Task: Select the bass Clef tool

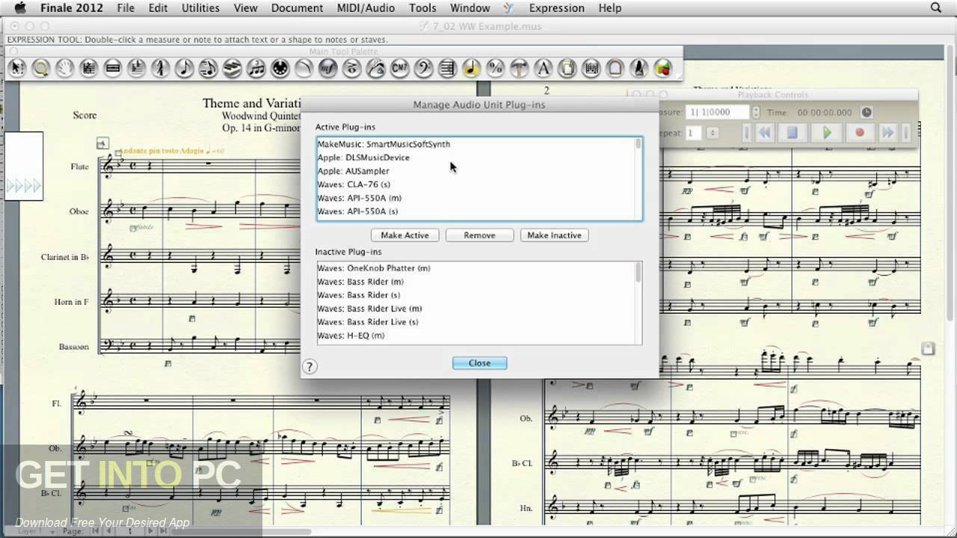Action: [x=423, y=68]
